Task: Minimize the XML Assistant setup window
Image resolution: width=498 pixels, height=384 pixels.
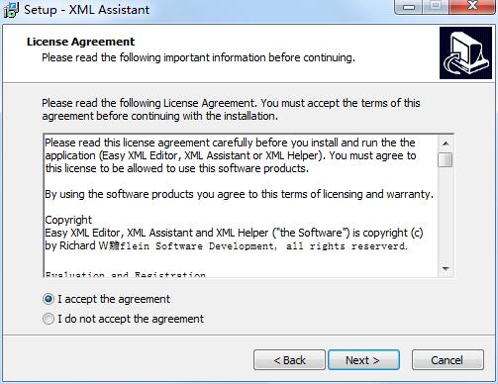Action: coord(409,6)
